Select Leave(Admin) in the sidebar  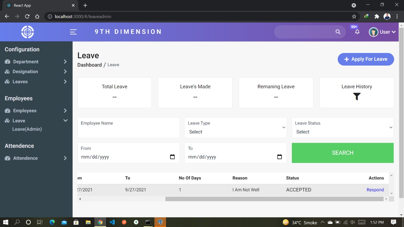click(x=27, y=129)
